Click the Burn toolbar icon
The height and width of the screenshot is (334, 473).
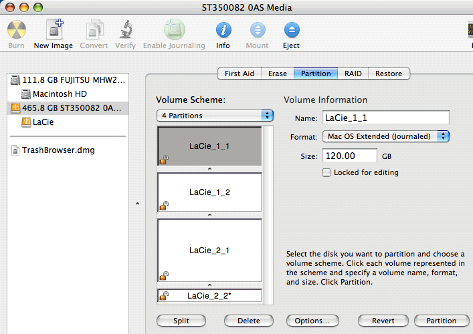(x=16, y=34)
